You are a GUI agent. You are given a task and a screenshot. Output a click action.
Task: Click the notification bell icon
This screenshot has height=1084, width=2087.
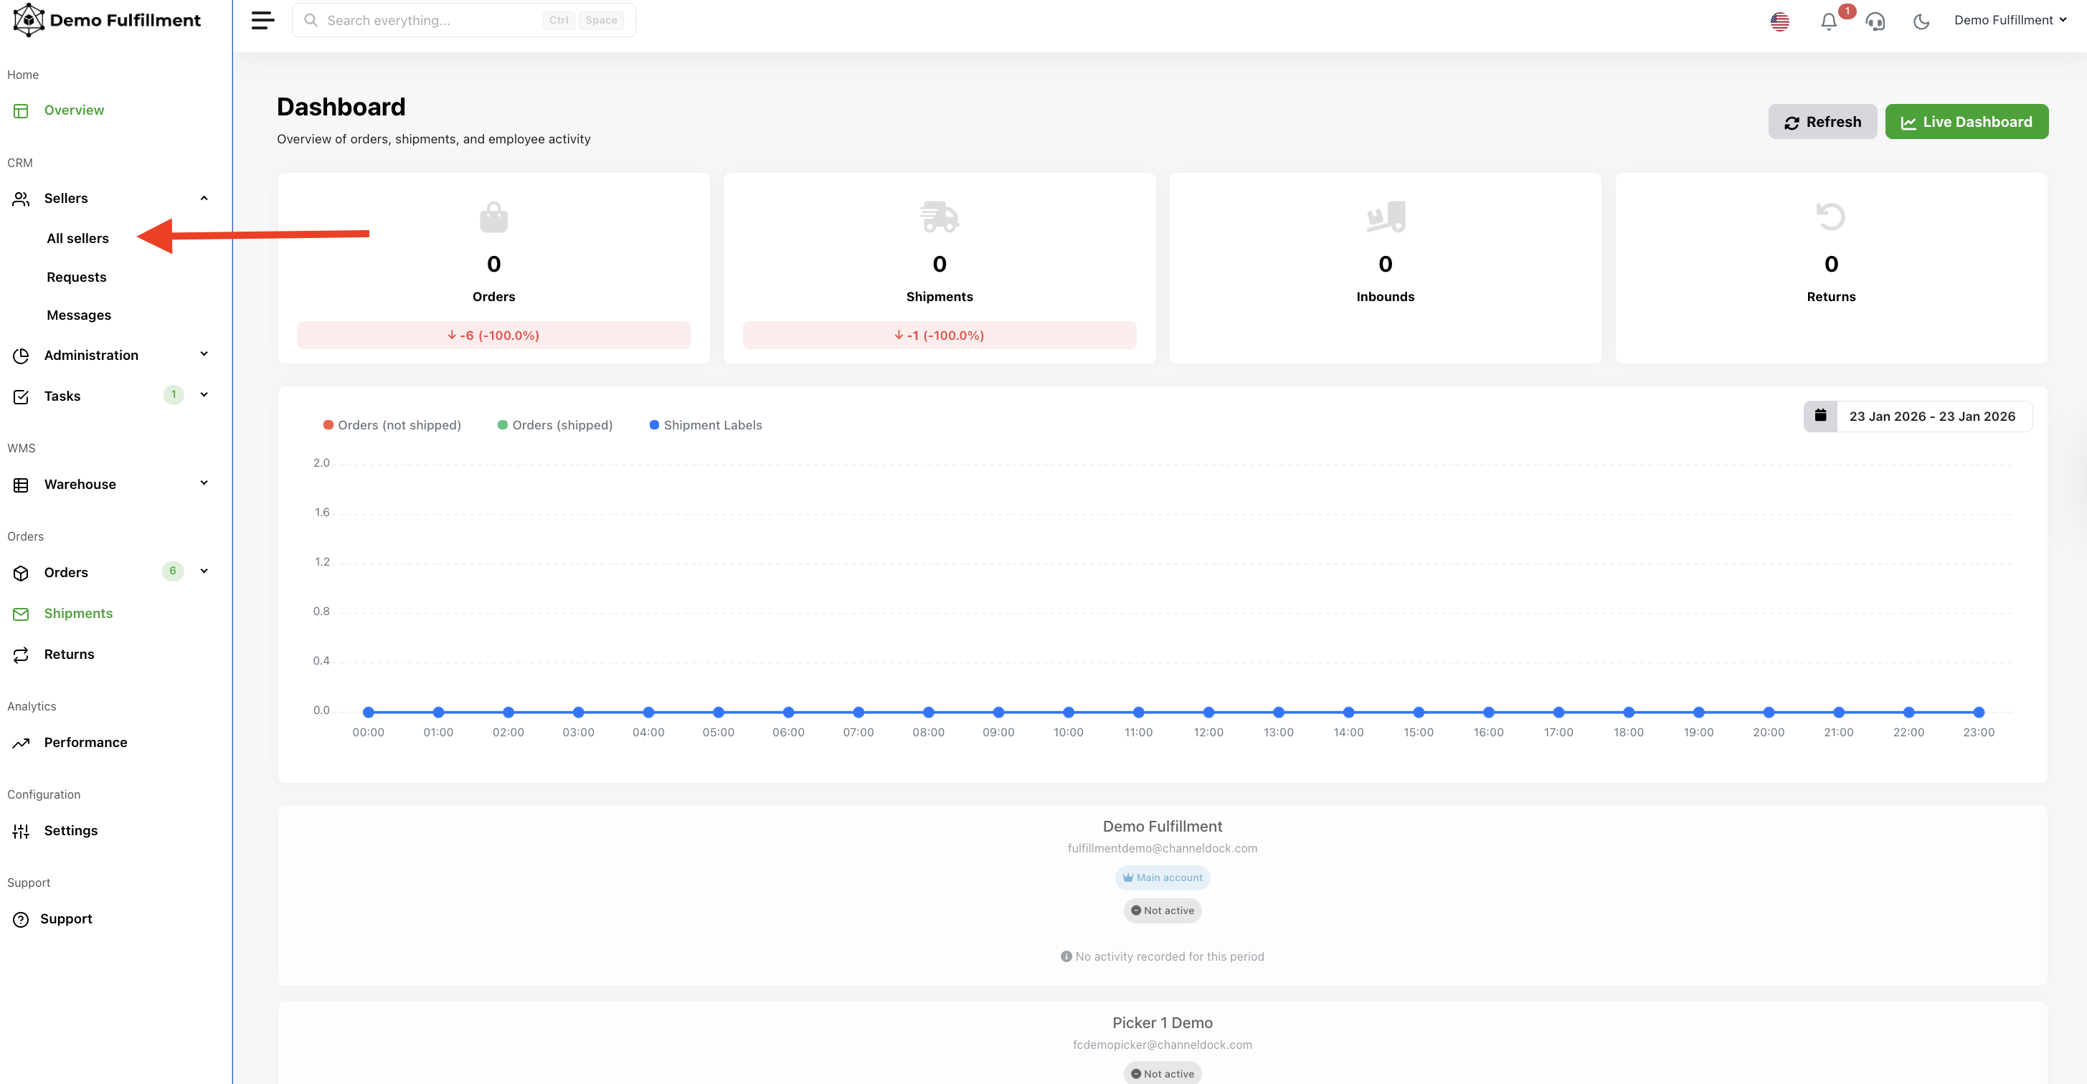1828,22
